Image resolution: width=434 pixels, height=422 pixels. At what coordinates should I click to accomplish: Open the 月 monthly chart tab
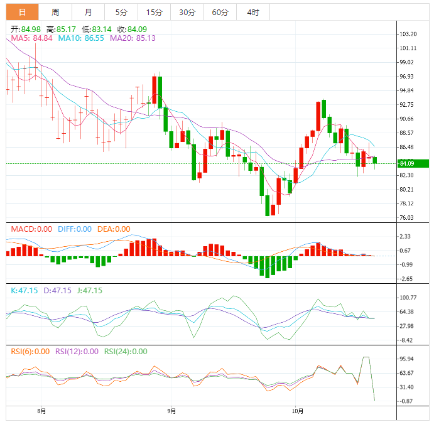coord(88,12)
